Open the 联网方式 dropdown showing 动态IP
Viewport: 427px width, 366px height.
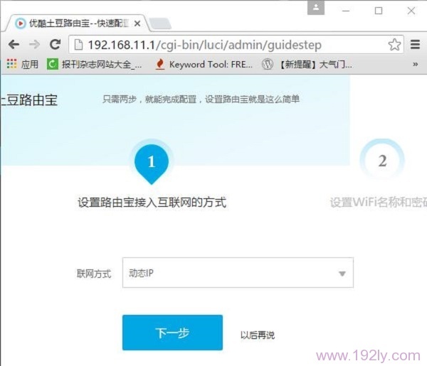pyautogui.click(x=238, y=273)
